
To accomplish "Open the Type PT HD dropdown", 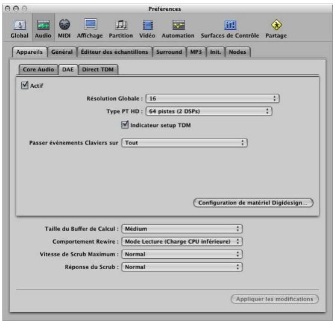I will 209,111.
